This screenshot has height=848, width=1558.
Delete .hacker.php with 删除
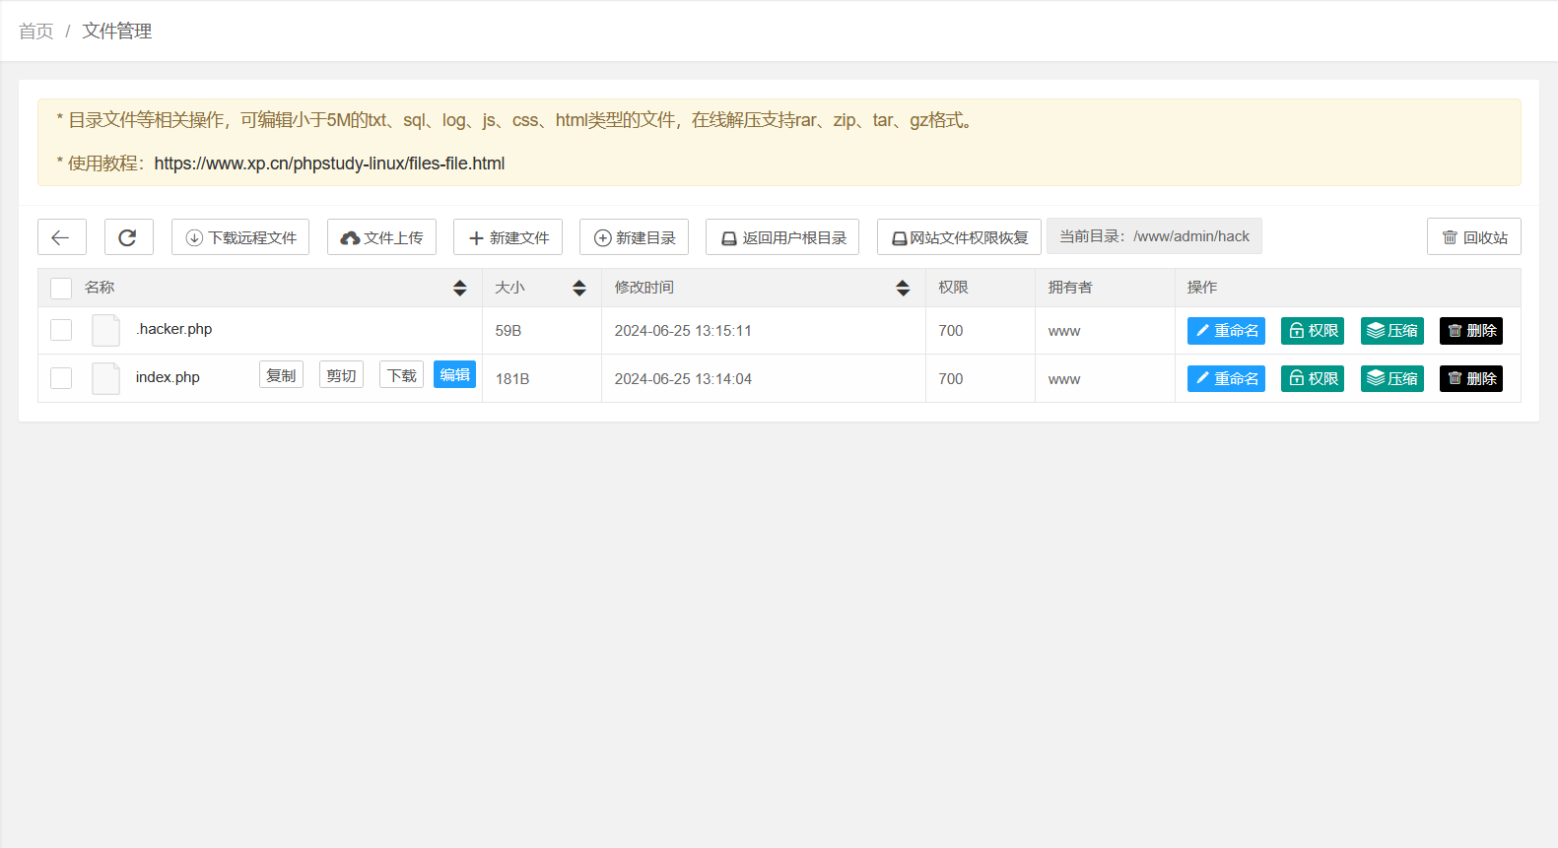(1471, 331)
